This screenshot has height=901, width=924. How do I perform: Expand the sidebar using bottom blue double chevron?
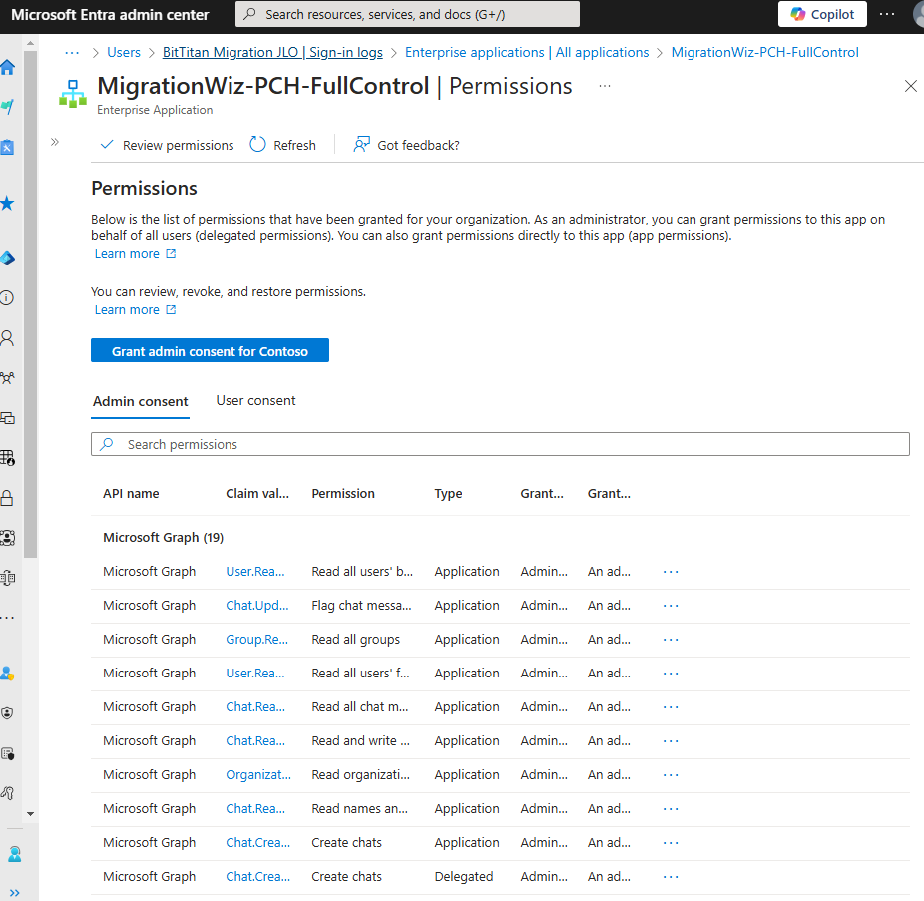tap(14, 893)
